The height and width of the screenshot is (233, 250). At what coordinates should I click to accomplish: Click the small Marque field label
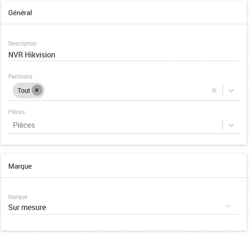(x=18, y=197)
